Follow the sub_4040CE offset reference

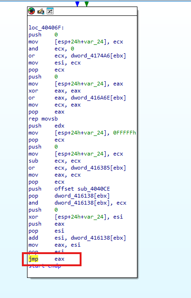94,189
